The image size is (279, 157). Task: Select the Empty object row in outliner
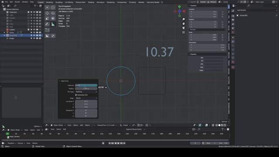point(21,38)
